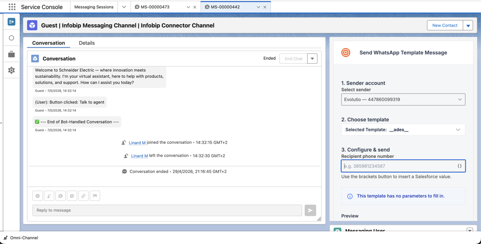481x244 pixels.
Task: Close the MS-00000442 tab
Action: (x=265, y=7)
